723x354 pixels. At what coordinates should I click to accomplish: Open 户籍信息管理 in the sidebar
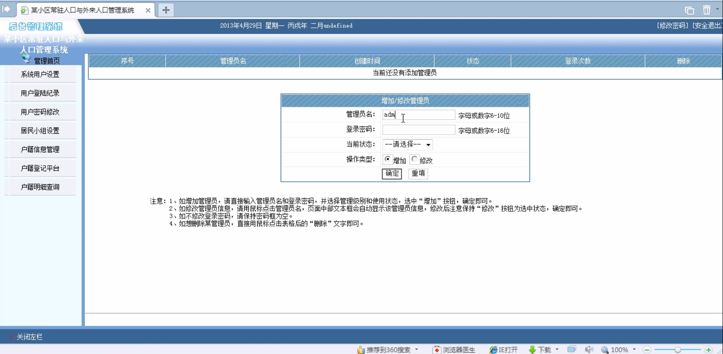[x=40, y=149]
